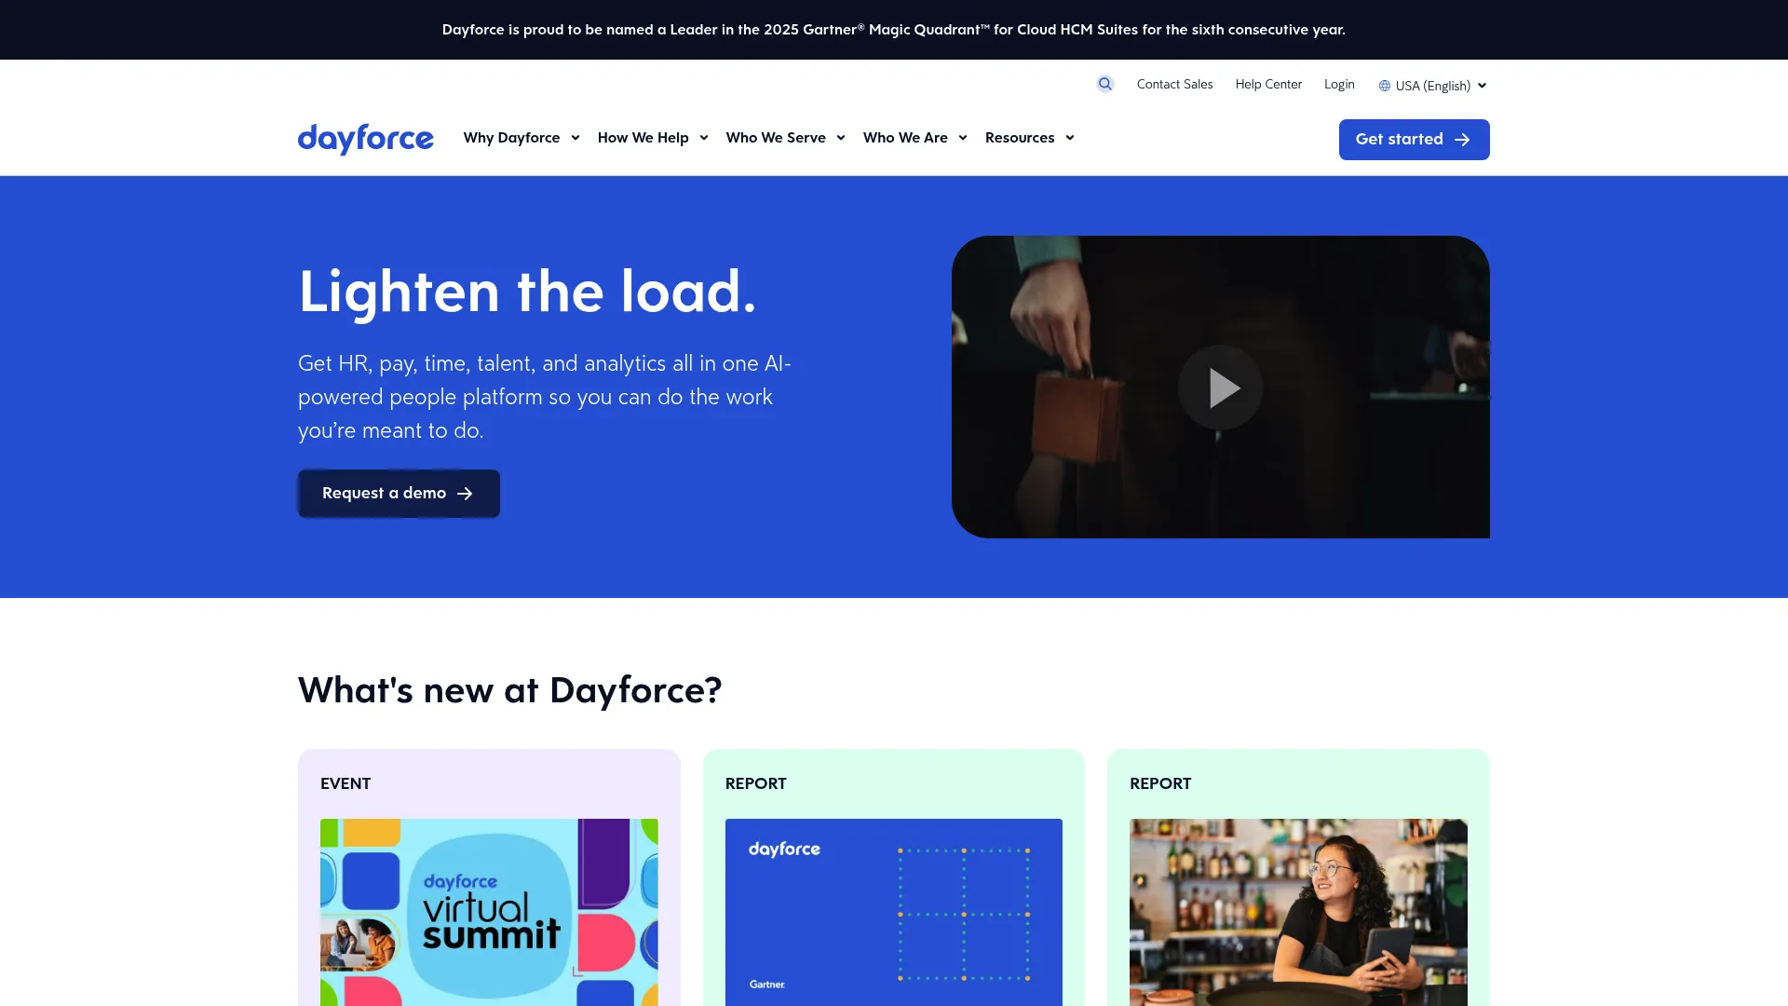The image size is (1788, 1006).
Task: Open the Who We Are menu
Action: click(x=915, y=138)
